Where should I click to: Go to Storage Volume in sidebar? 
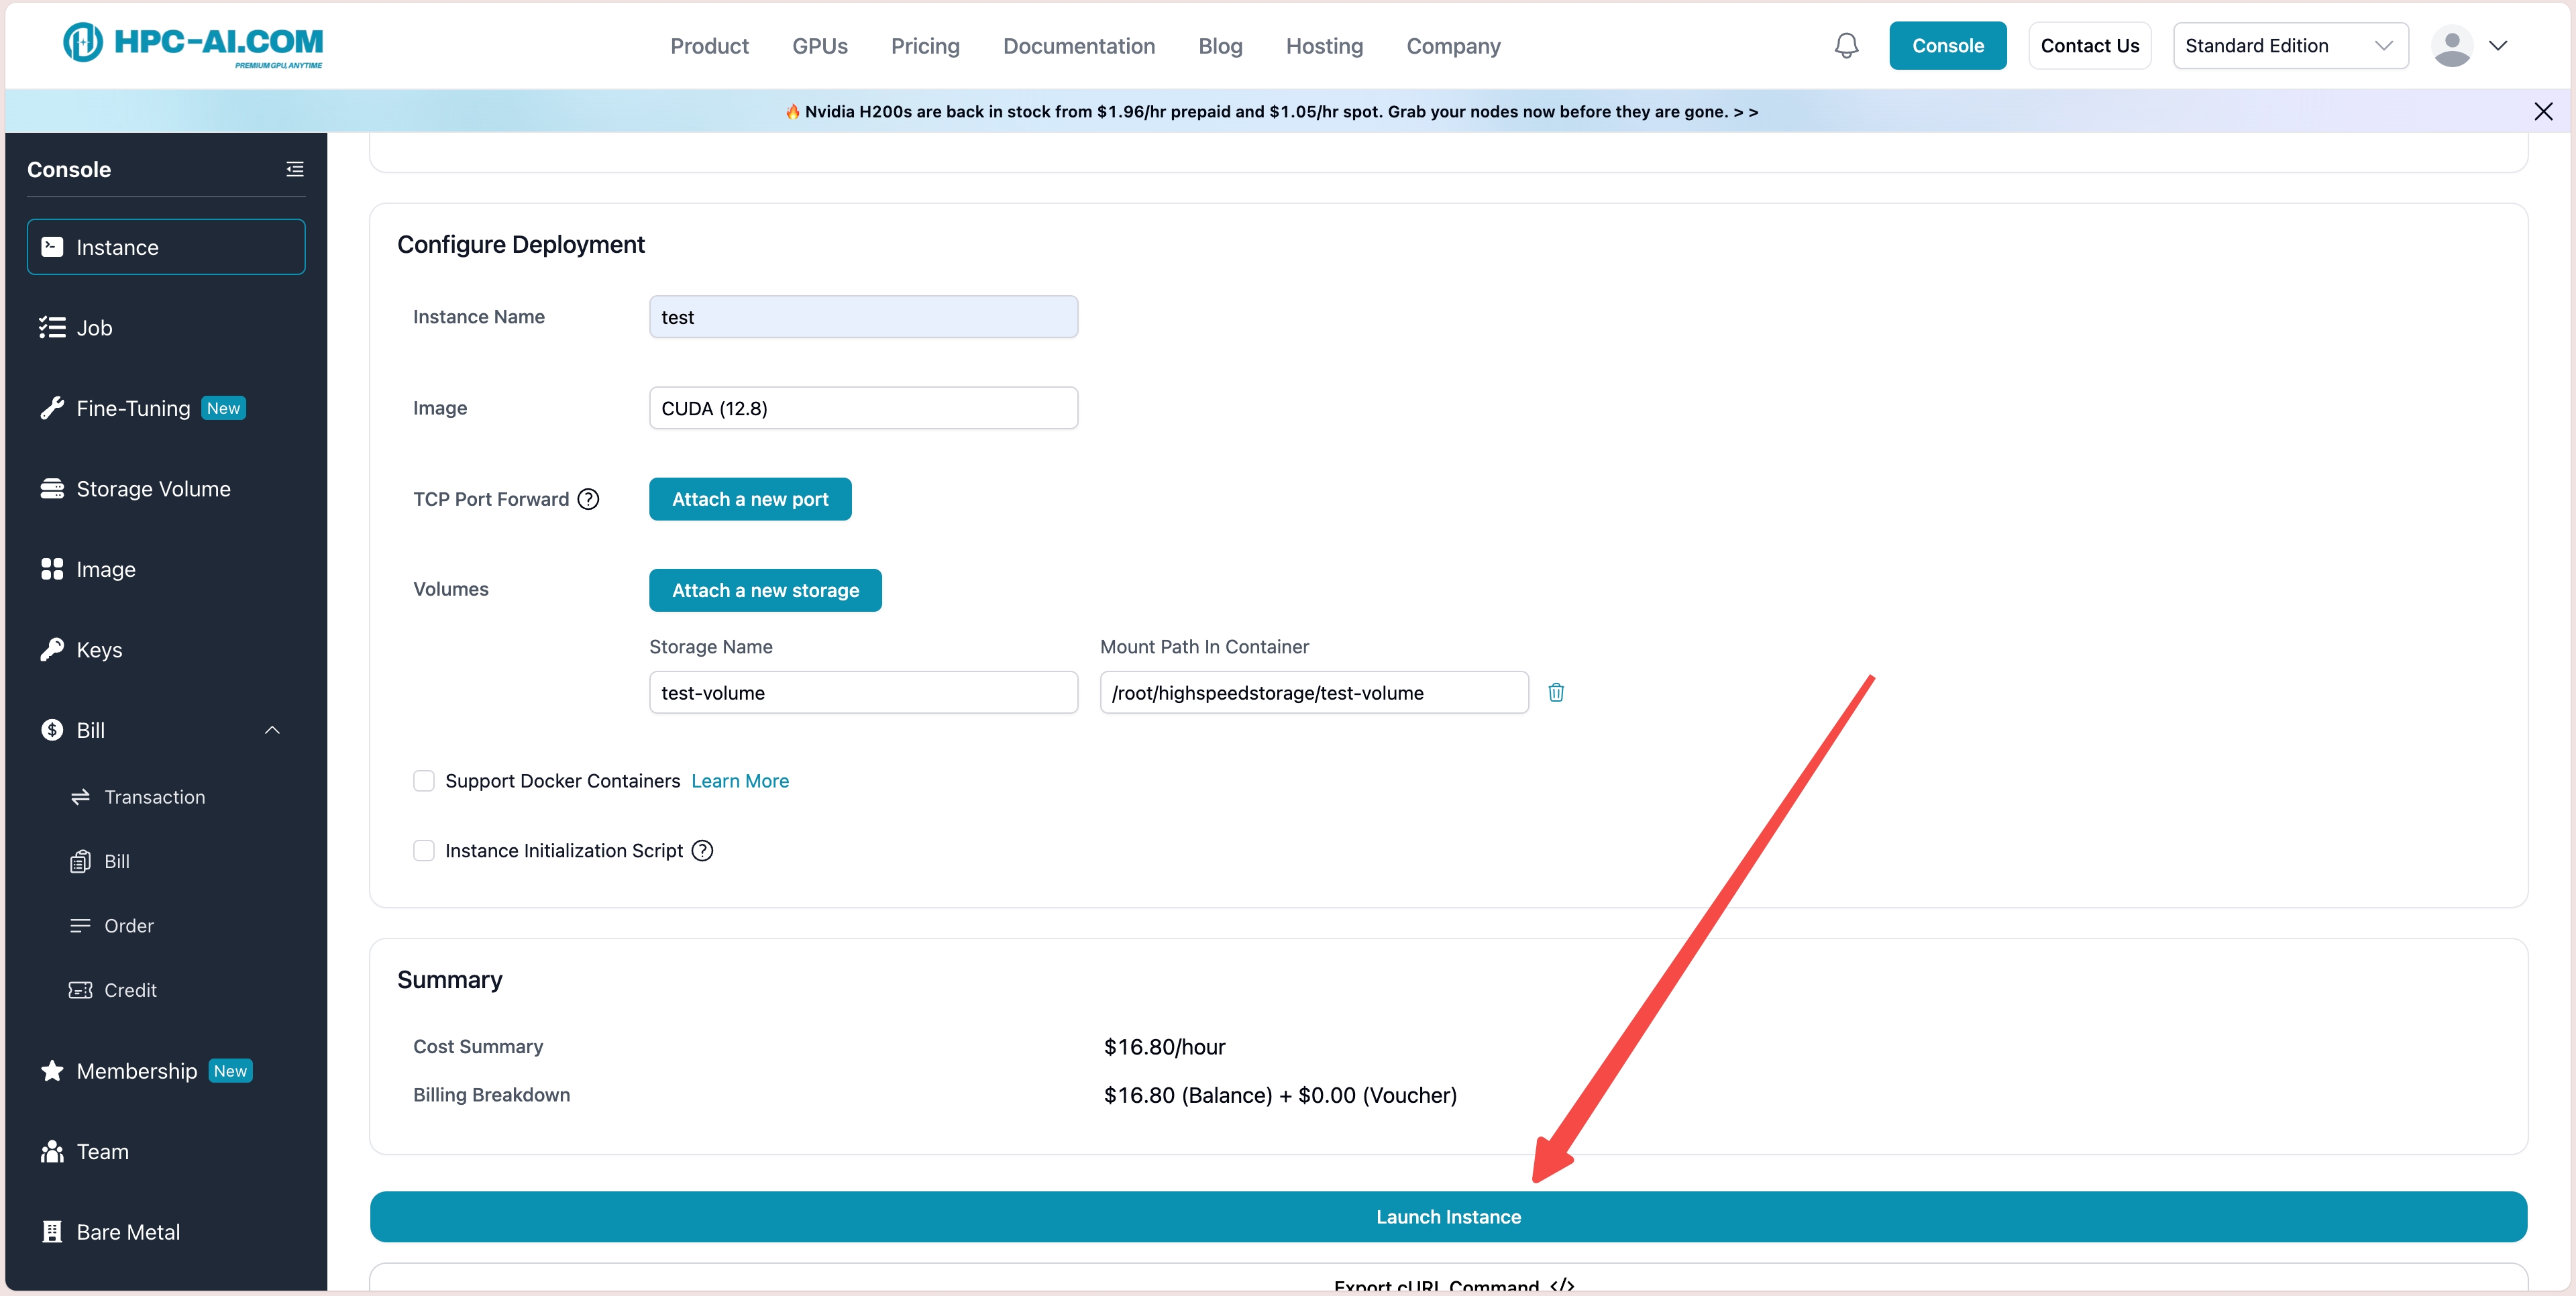click(153, 489)
